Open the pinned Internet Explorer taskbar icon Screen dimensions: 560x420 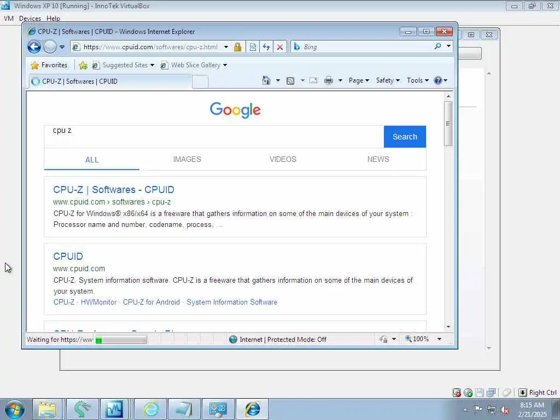pos(150,409)
